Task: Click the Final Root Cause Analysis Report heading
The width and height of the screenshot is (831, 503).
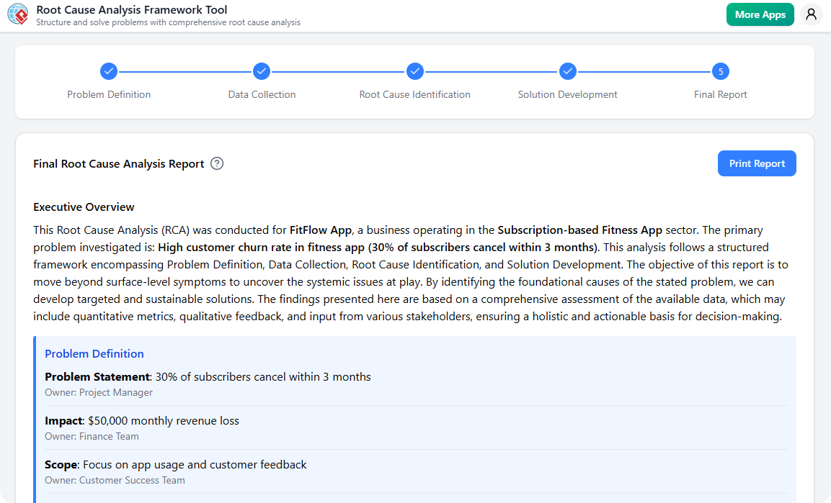Action: (x=119, y=164)
